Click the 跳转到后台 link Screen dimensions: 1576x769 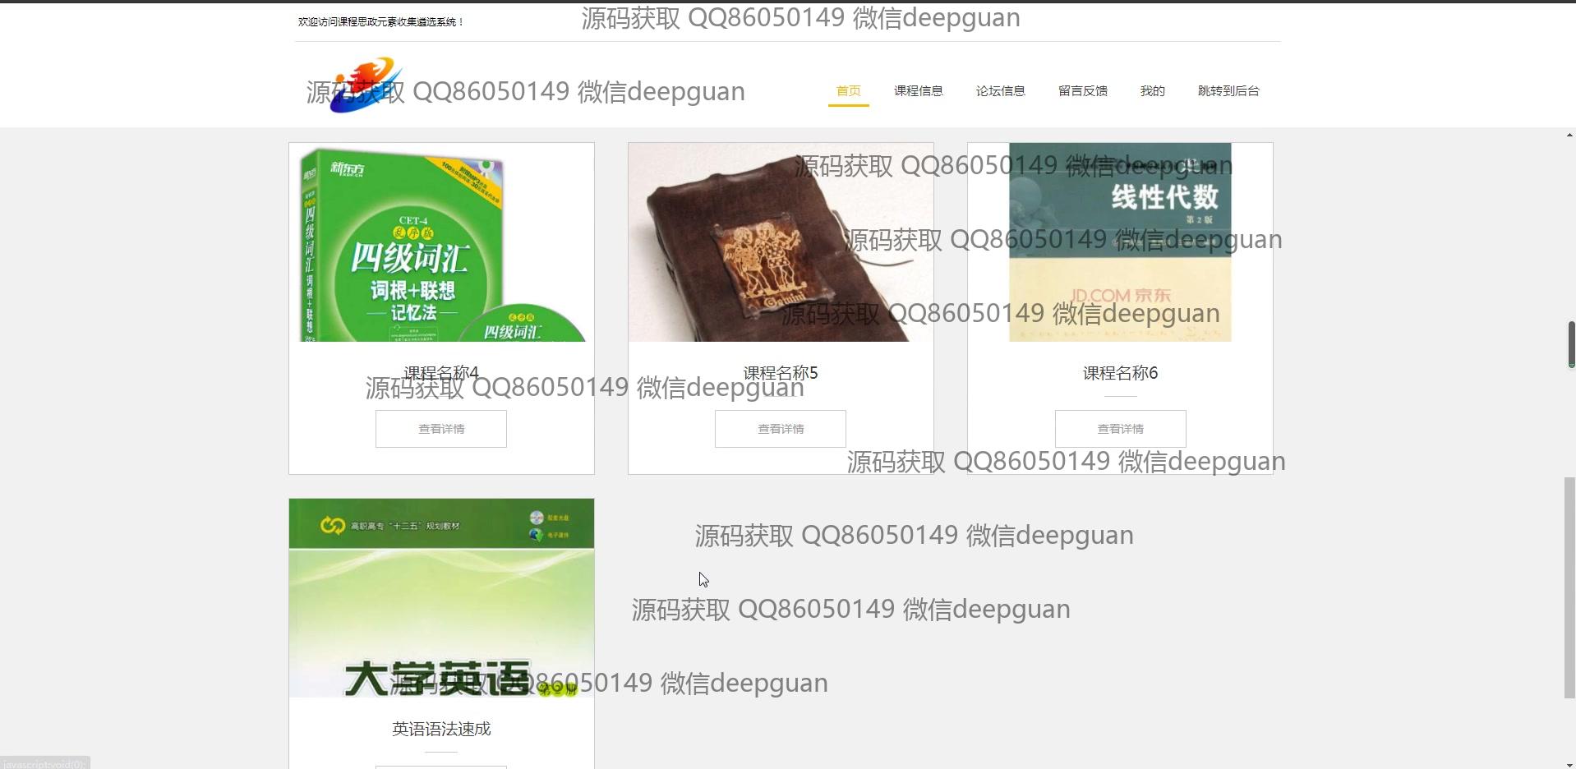pyautogui.click(x=1228, y=90)
